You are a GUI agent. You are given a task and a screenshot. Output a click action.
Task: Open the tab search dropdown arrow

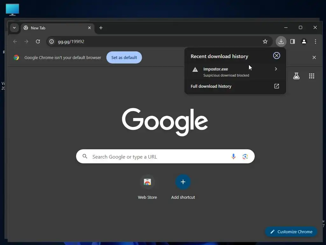pos(14,28)
